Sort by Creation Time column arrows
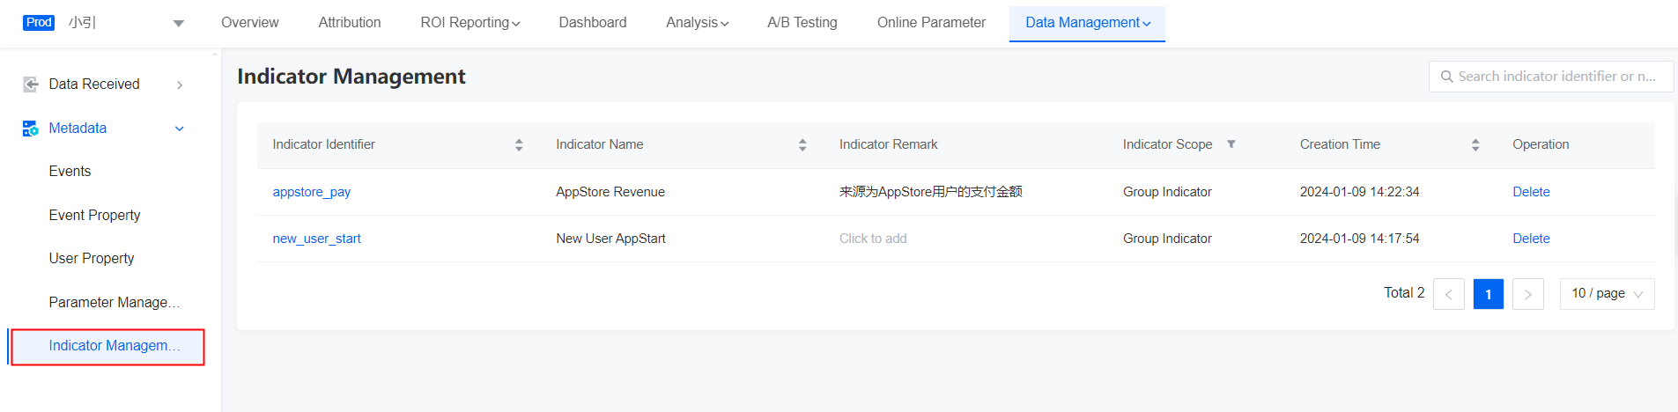The width and height of the screenshot is (1678, 412). pos(1475,145)
